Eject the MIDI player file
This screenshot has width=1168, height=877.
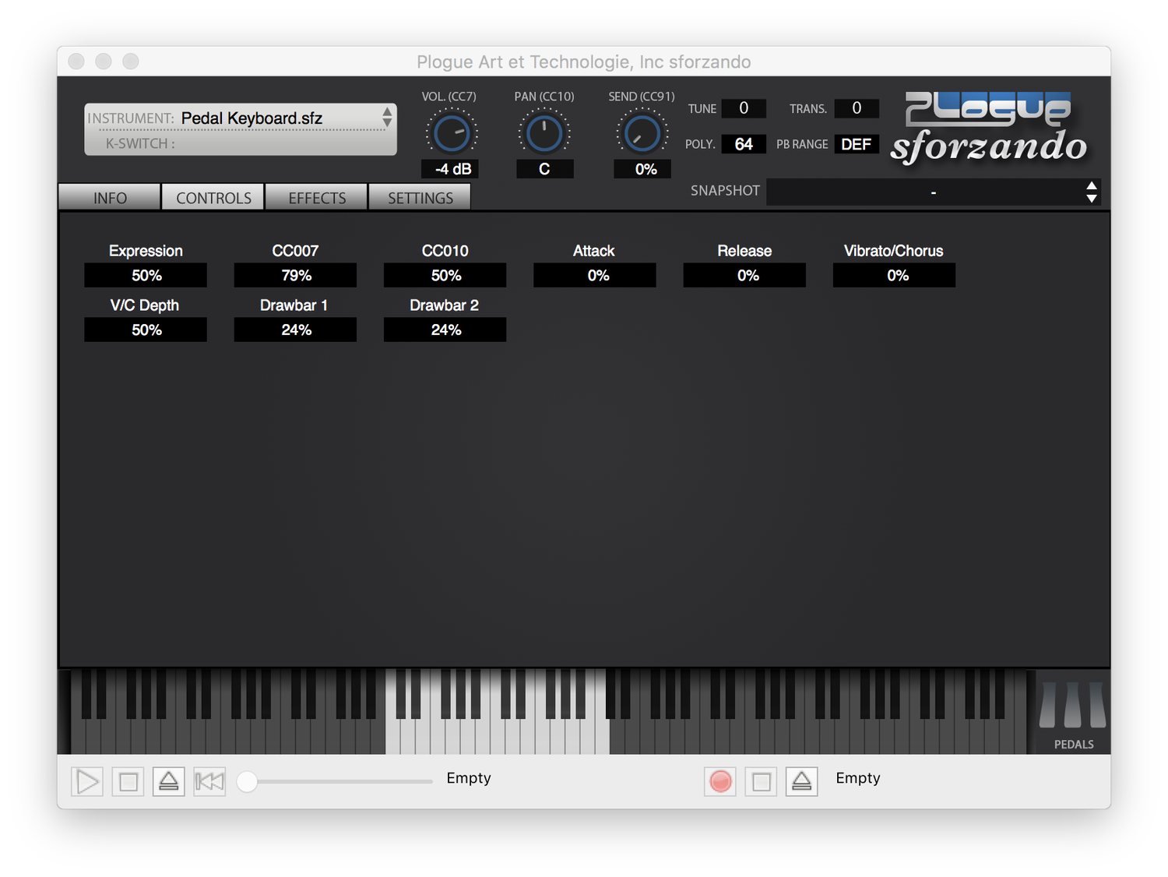tap(168, 781)
